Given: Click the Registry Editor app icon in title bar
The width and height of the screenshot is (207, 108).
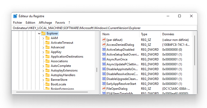Looking at the screenshot, I should [x=15, y=16].
